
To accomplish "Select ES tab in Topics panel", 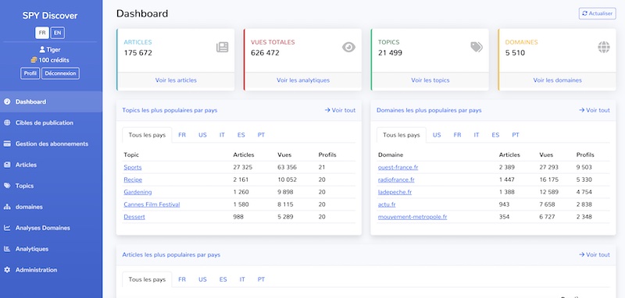I will click(x=241, y=135).
